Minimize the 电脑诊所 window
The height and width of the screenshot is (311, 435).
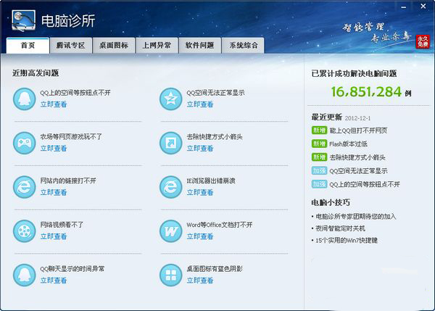click(404, 7)
